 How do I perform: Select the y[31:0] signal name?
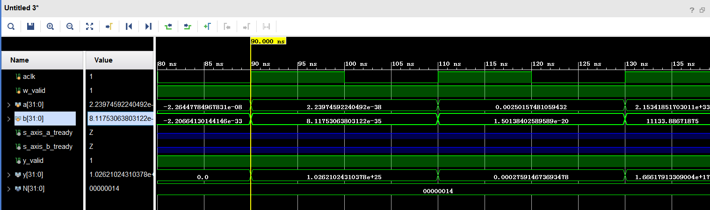pos(33,175)
